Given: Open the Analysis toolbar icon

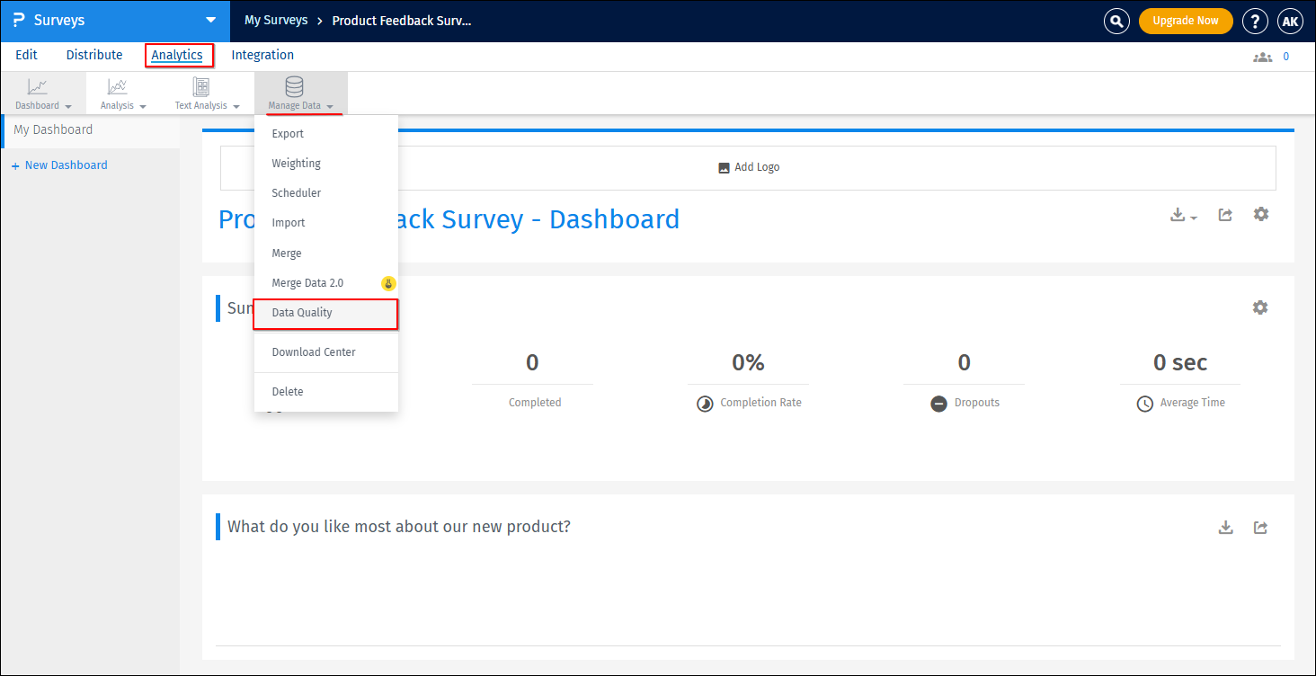Looking at the screenshot, I should click(x=117, y=86).
